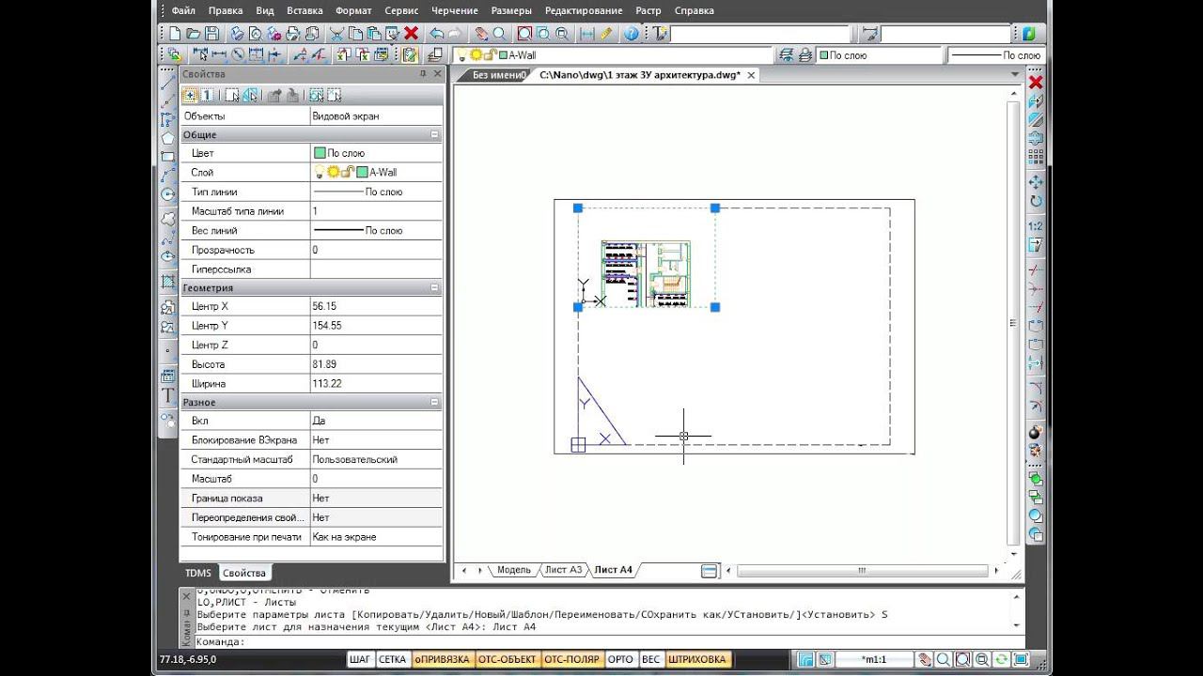
Task: Open the text style combo box
Action: click(x=759, y=34)
